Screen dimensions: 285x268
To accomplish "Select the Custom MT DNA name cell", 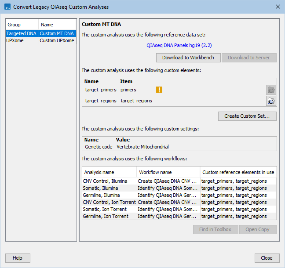I will (x=57, y=33).
